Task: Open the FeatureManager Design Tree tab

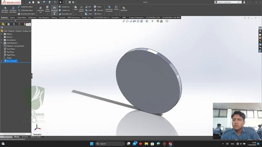Action: tap(3, 24)
